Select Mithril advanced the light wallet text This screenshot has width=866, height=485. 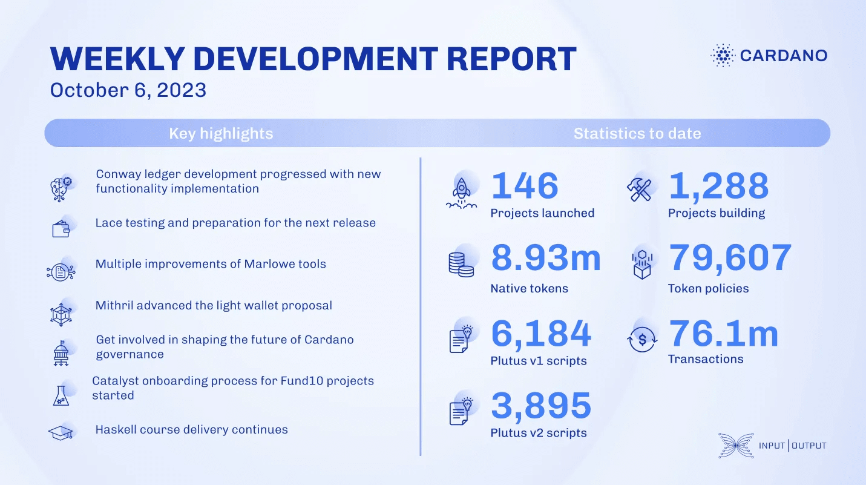[x=214, y=305]
